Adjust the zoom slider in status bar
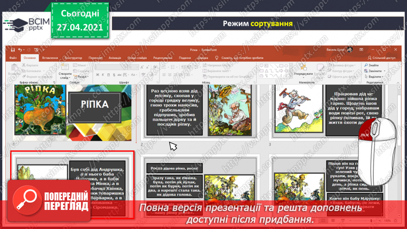 pyautogui.click(x=371, y=221)
